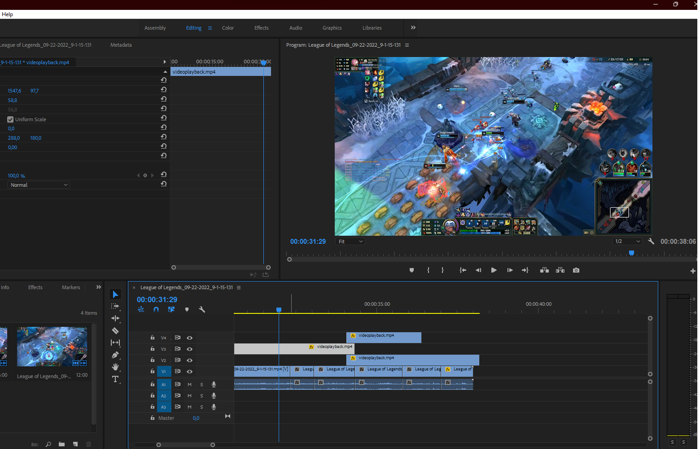Toggle Snap in timeline magnet icon
This screenshot has width=700, height=449.
[x=156, y=309]
